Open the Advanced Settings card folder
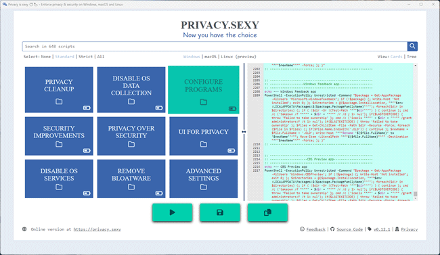Screen dimensions: 440x255 (204, 187)
